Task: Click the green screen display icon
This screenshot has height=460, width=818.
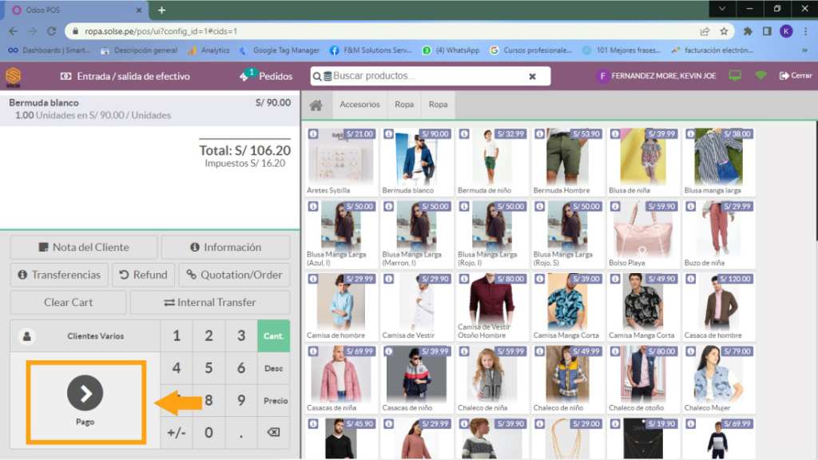Action: coord(735,76)
